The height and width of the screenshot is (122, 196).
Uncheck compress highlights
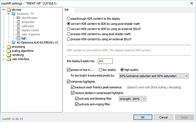pos(69,82)
